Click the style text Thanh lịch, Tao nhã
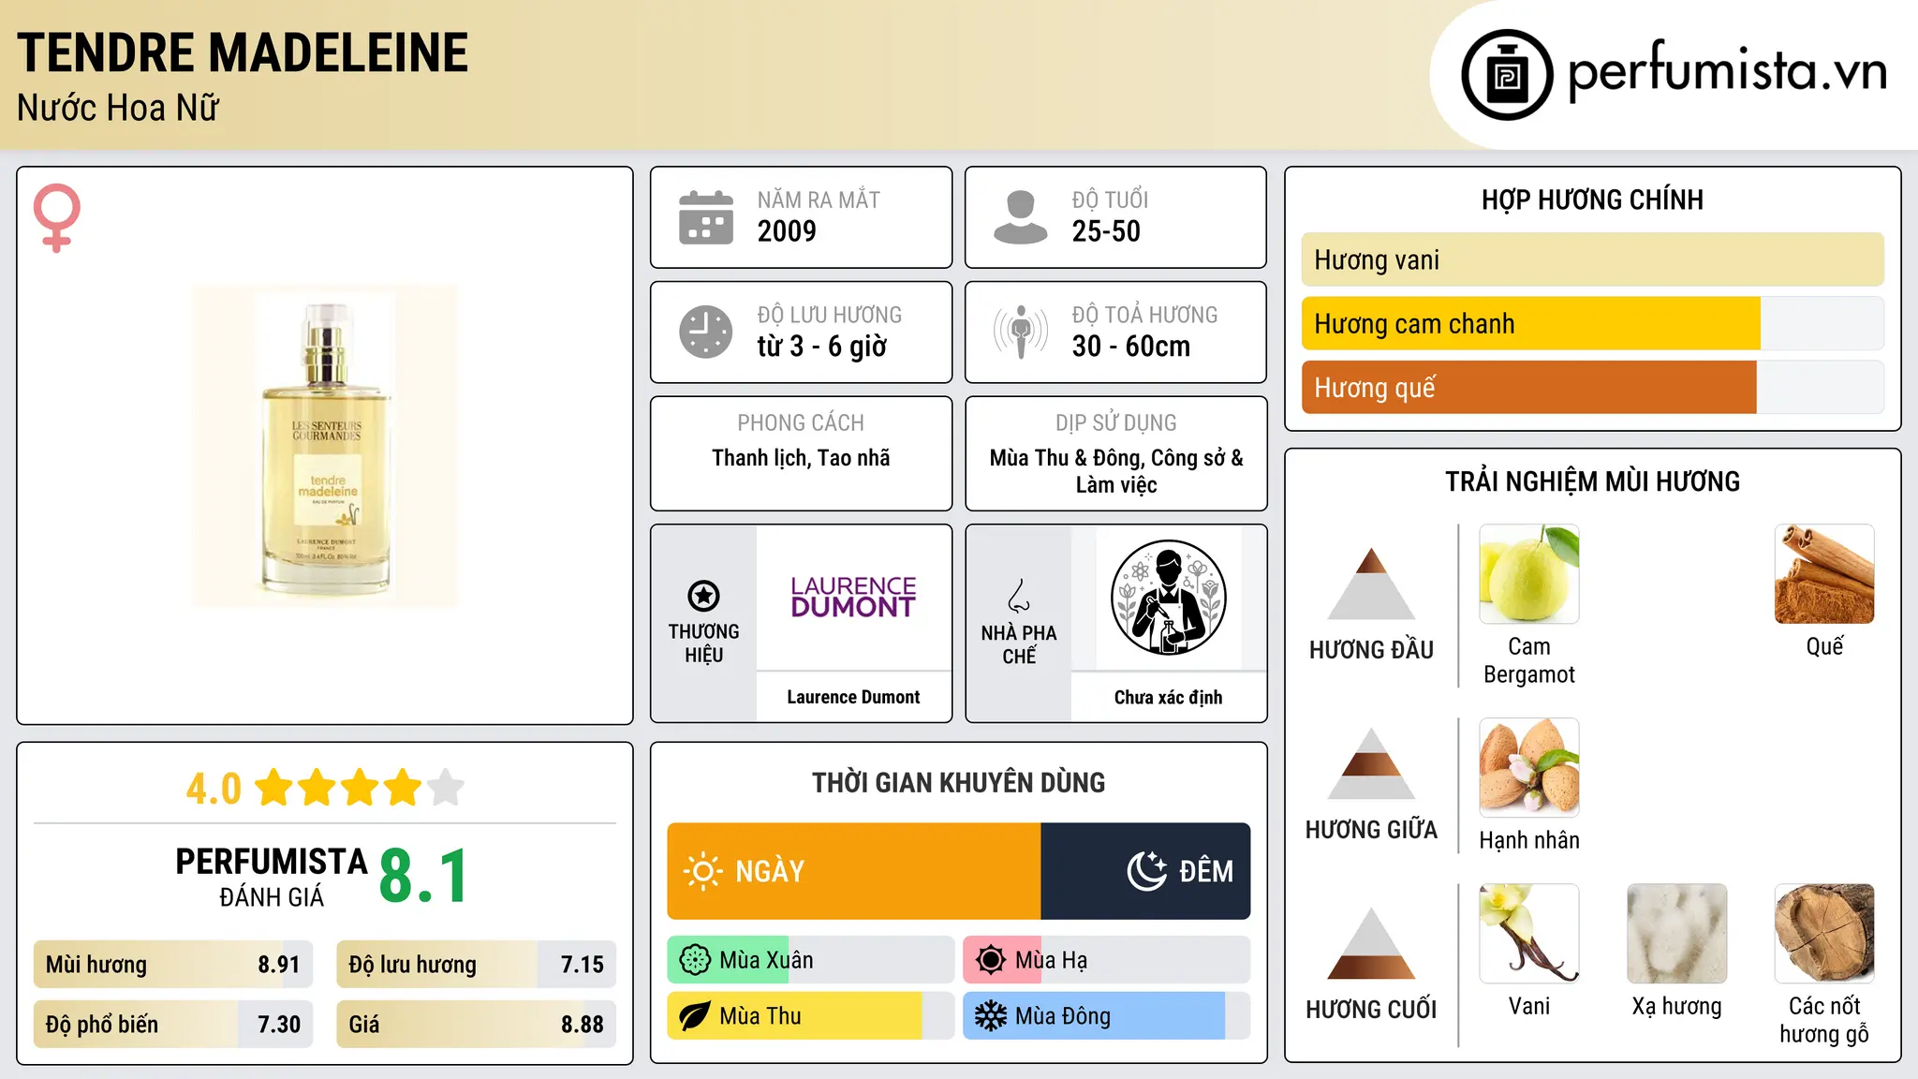Viewport: 1918px width, 1079px height. (801, 458)
